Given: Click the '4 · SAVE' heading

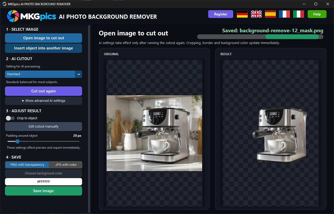Looking at the screenshot, I should pos(14,157).
